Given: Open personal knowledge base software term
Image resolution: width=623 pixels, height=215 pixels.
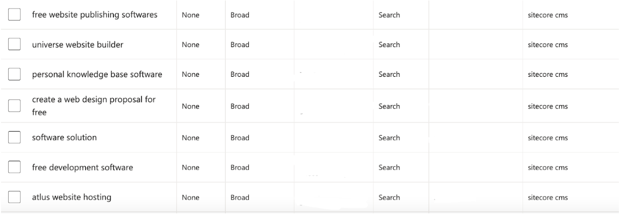Looking at the screenshot, I should click(97, 74).
